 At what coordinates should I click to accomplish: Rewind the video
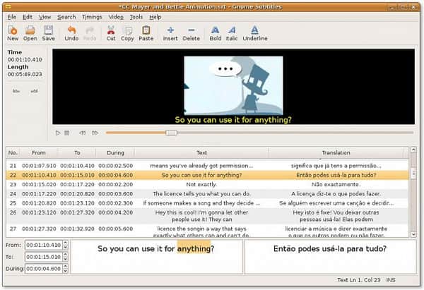click(x=83, y=133)
